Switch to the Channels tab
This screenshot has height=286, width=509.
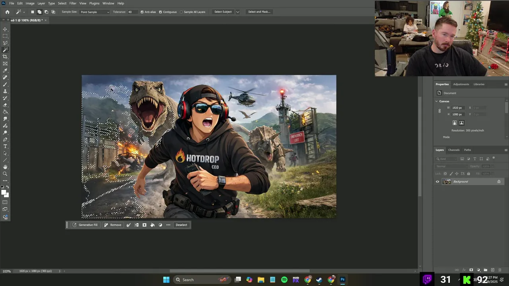tap(454, 150)
